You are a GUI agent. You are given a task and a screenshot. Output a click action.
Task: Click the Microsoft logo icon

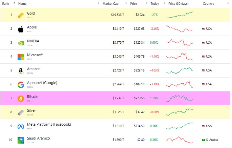(21, 57)
